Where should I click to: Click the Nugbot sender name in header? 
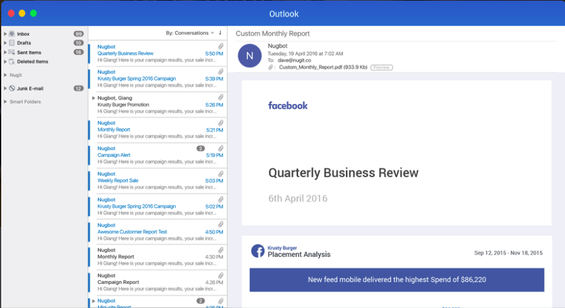point(277,46)
